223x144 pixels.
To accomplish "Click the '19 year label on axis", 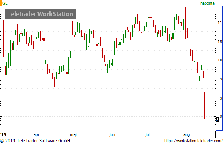I will (3, 134).
